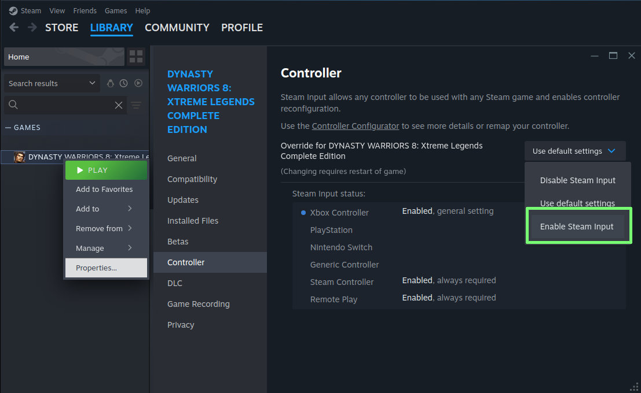641x393 pixels.
Task: Click the properties window resize grip
Action: click(634, 387)
